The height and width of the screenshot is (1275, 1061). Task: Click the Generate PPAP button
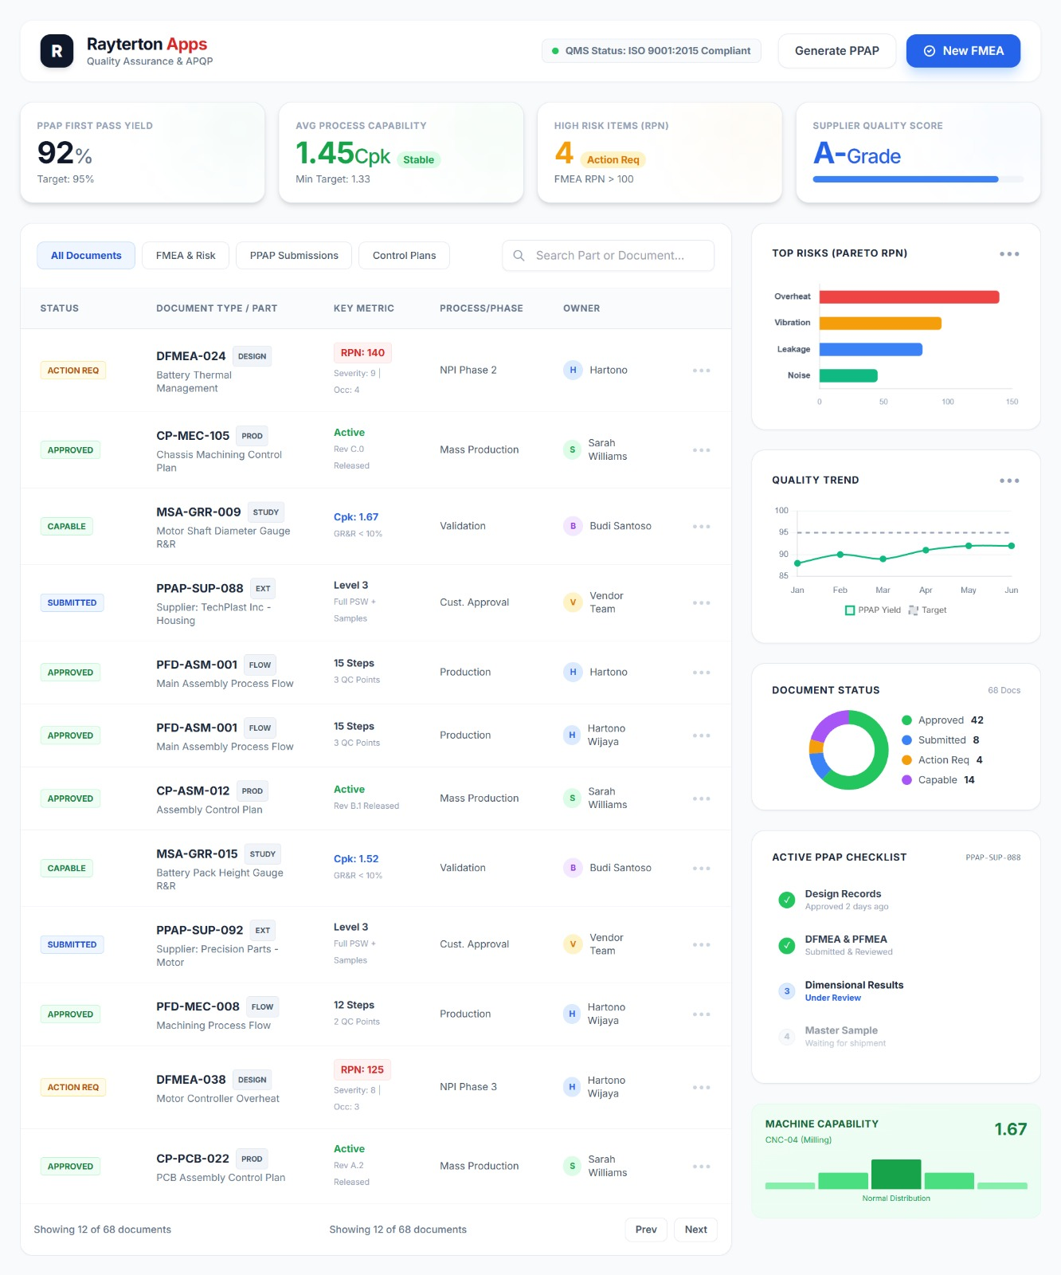point(836,51)
